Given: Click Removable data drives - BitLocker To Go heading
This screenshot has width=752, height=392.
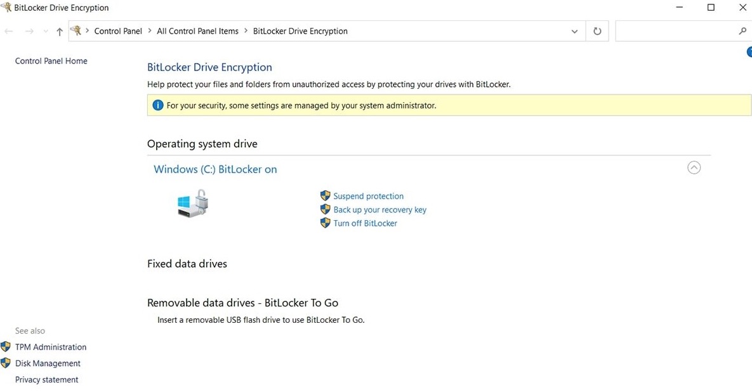Looking at the screenshot, I should coord(242,303).
